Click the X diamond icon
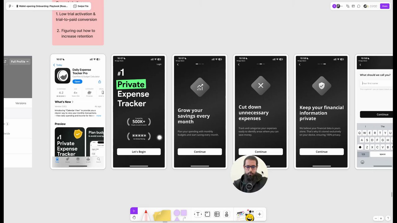 click(x=261, y=85)
